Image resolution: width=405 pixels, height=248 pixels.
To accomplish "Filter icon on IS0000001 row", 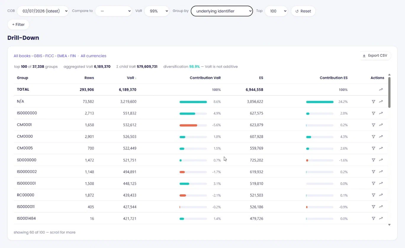I will pyautogui.click(x=373, y=183).
